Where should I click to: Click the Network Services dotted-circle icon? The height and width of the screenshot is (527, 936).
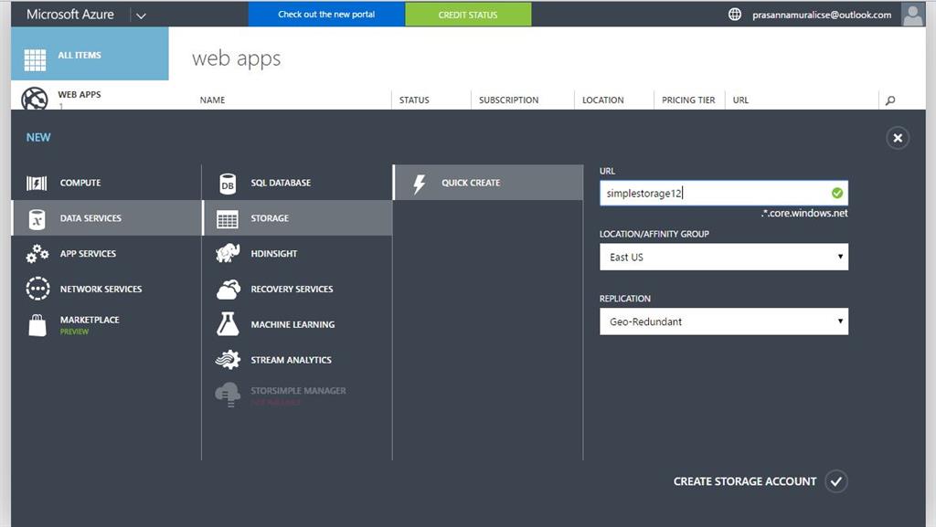point(37,289)
